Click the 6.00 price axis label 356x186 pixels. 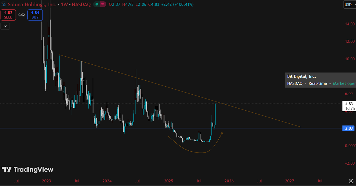pos(349,94)
